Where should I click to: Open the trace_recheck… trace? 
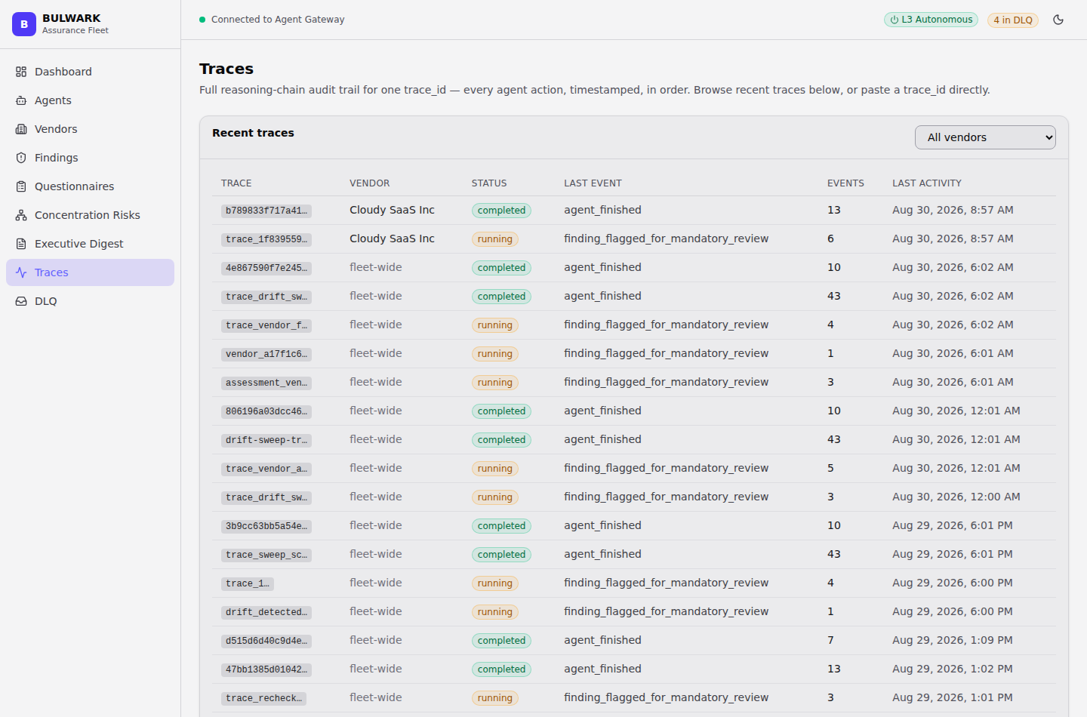263,698
